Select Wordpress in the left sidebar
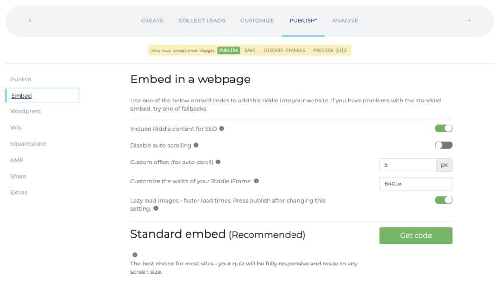The height and width of the screenshot is (285, 500). point(25,111)
